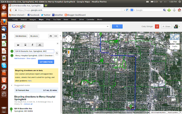
Task: Open Gmail in Google bar
Action: (x=74, y=20)
